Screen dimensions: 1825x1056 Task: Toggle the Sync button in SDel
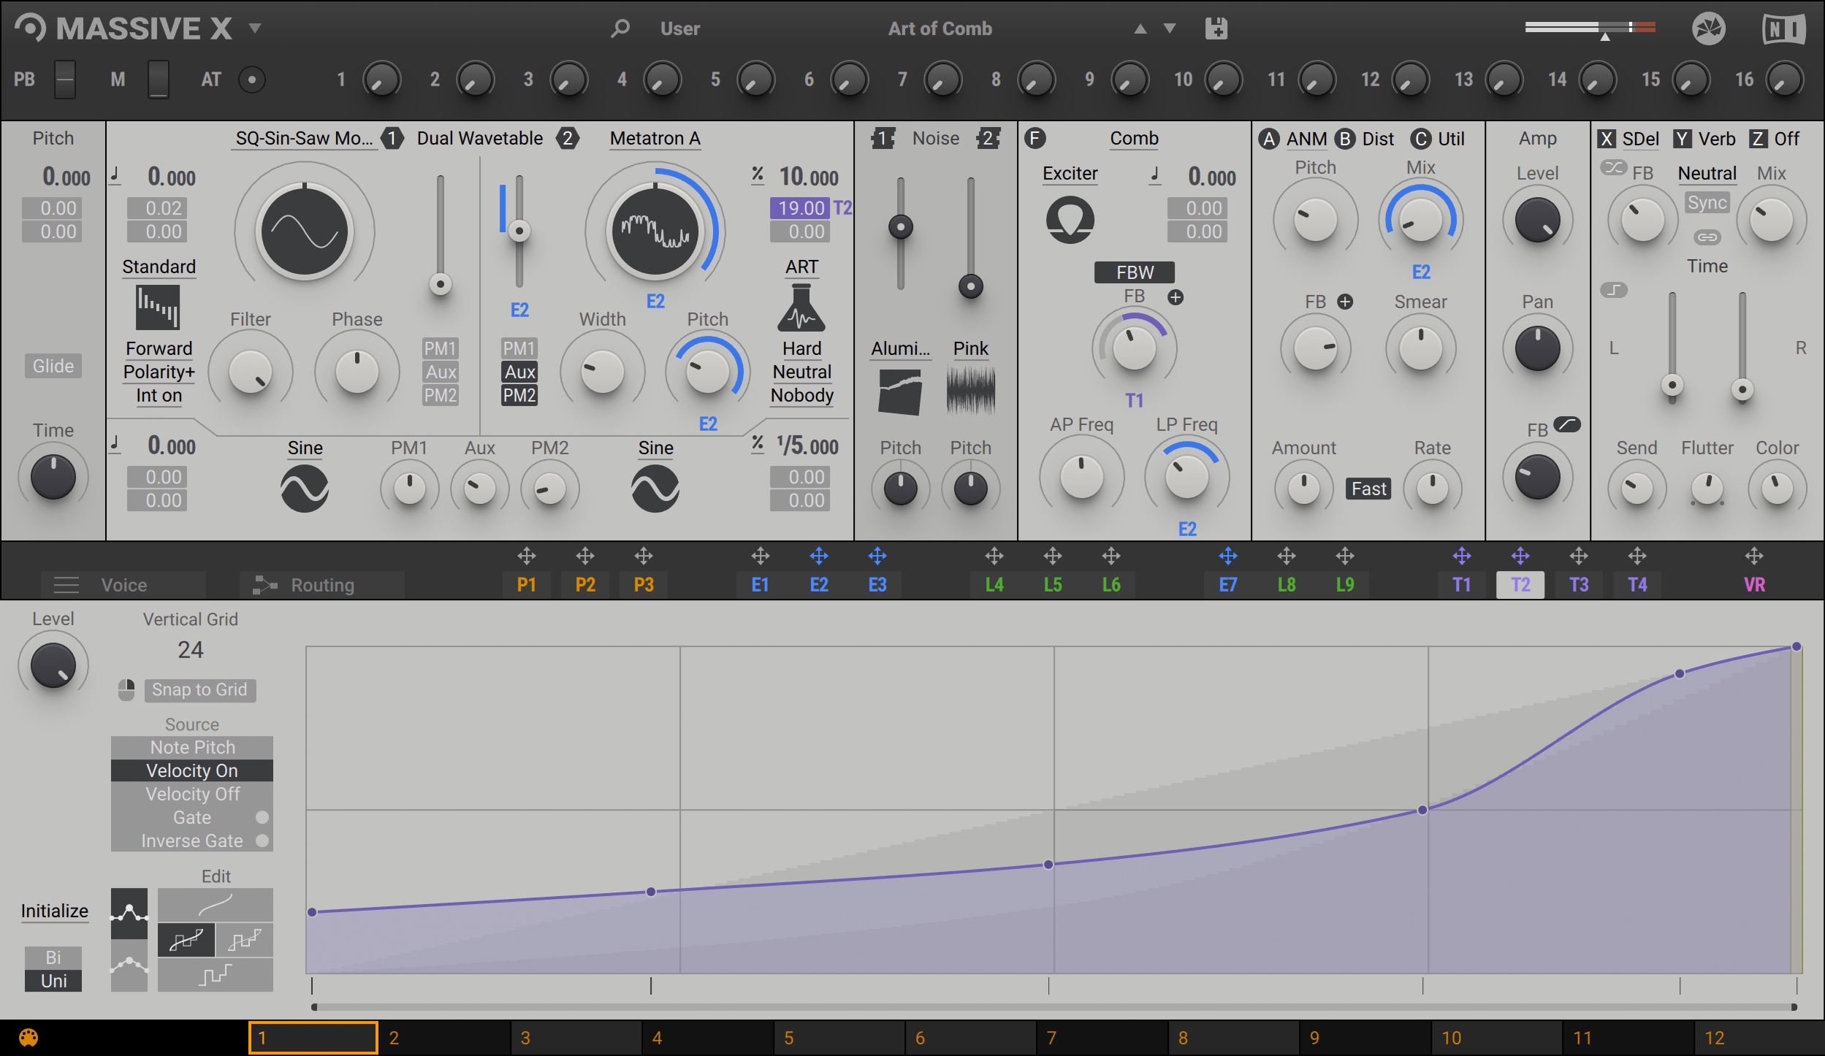click(1707, 202)
